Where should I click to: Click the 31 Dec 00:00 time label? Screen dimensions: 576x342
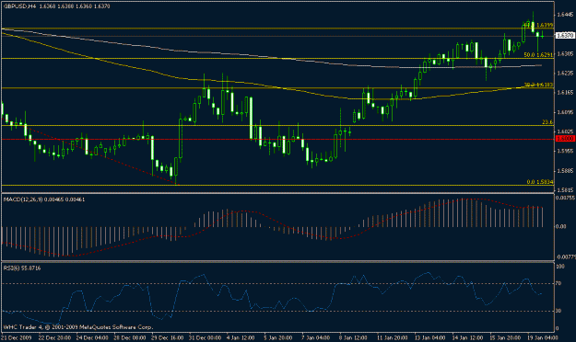pos(205,337)
